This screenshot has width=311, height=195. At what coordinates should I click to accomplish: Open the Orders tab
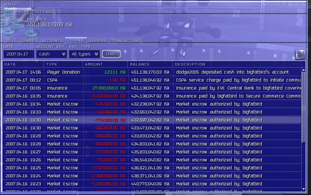point(98,41)
